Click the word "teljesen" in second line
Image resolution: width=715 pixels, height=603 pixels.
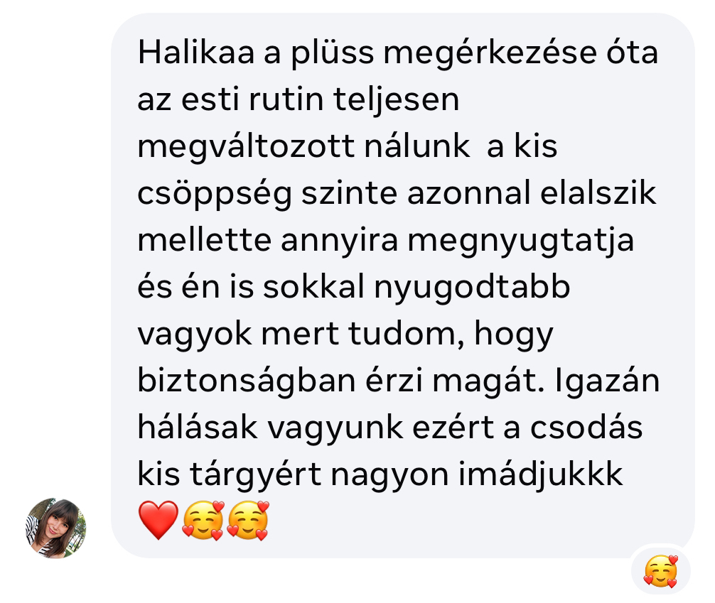point(397,99)
